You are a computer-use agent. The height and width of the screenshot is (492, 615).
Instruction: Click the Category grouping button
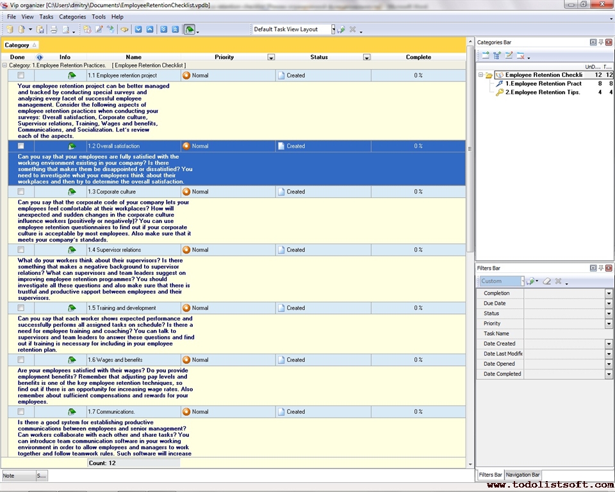20,45
